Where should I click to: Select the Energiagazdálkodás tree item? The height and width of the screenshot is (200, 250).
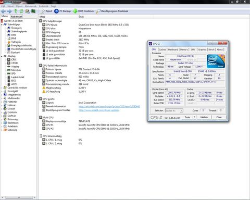[x=21, y=45]
